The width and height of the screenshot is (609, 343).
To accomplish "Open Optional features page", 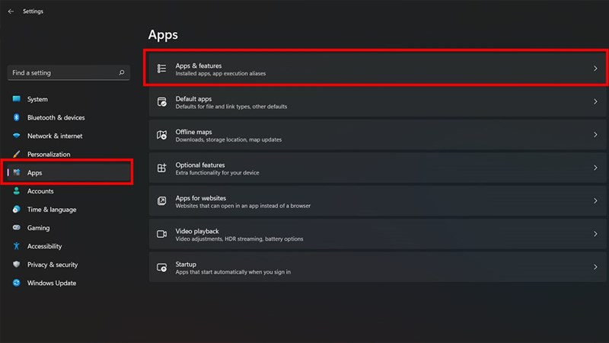I will tap(377, 168).
